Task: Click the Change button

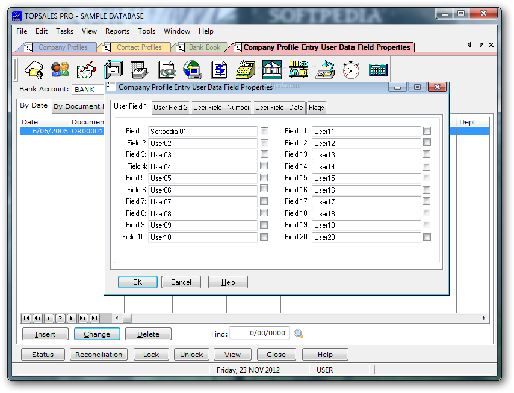Action: pyautogui.click(x=97, y=334)
